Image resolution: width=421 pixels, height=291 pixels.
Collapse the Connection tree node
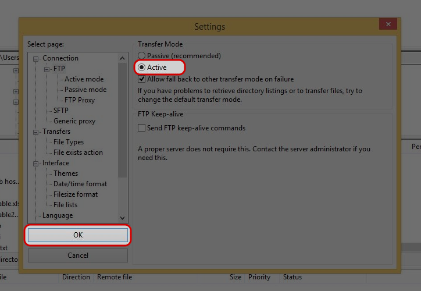pos(35,59)
